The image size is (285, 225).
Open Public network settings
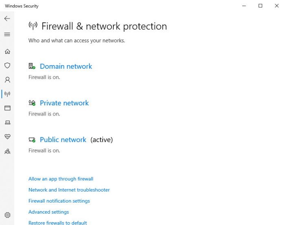coord(63,140)
